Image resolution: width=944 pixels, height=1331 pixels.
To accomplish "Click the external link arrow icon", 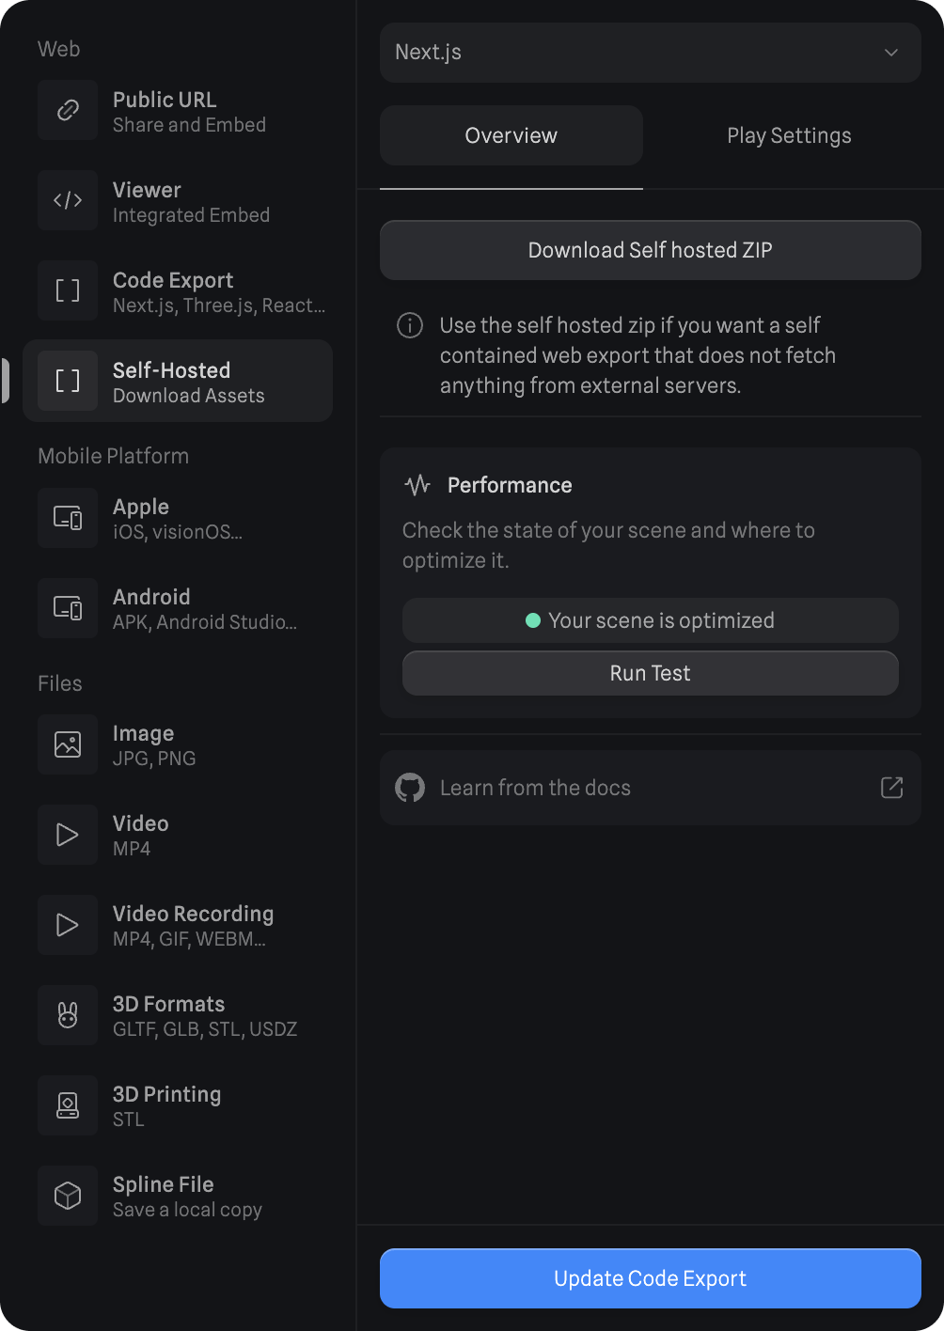I will (x=891, y=788).
